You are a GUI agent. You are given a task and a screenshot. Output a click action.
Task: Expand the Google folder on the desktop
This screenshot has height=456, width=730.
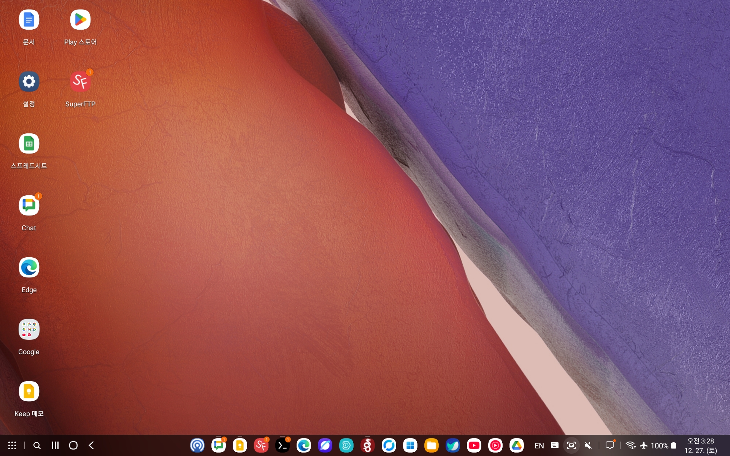tap(29, 329)
